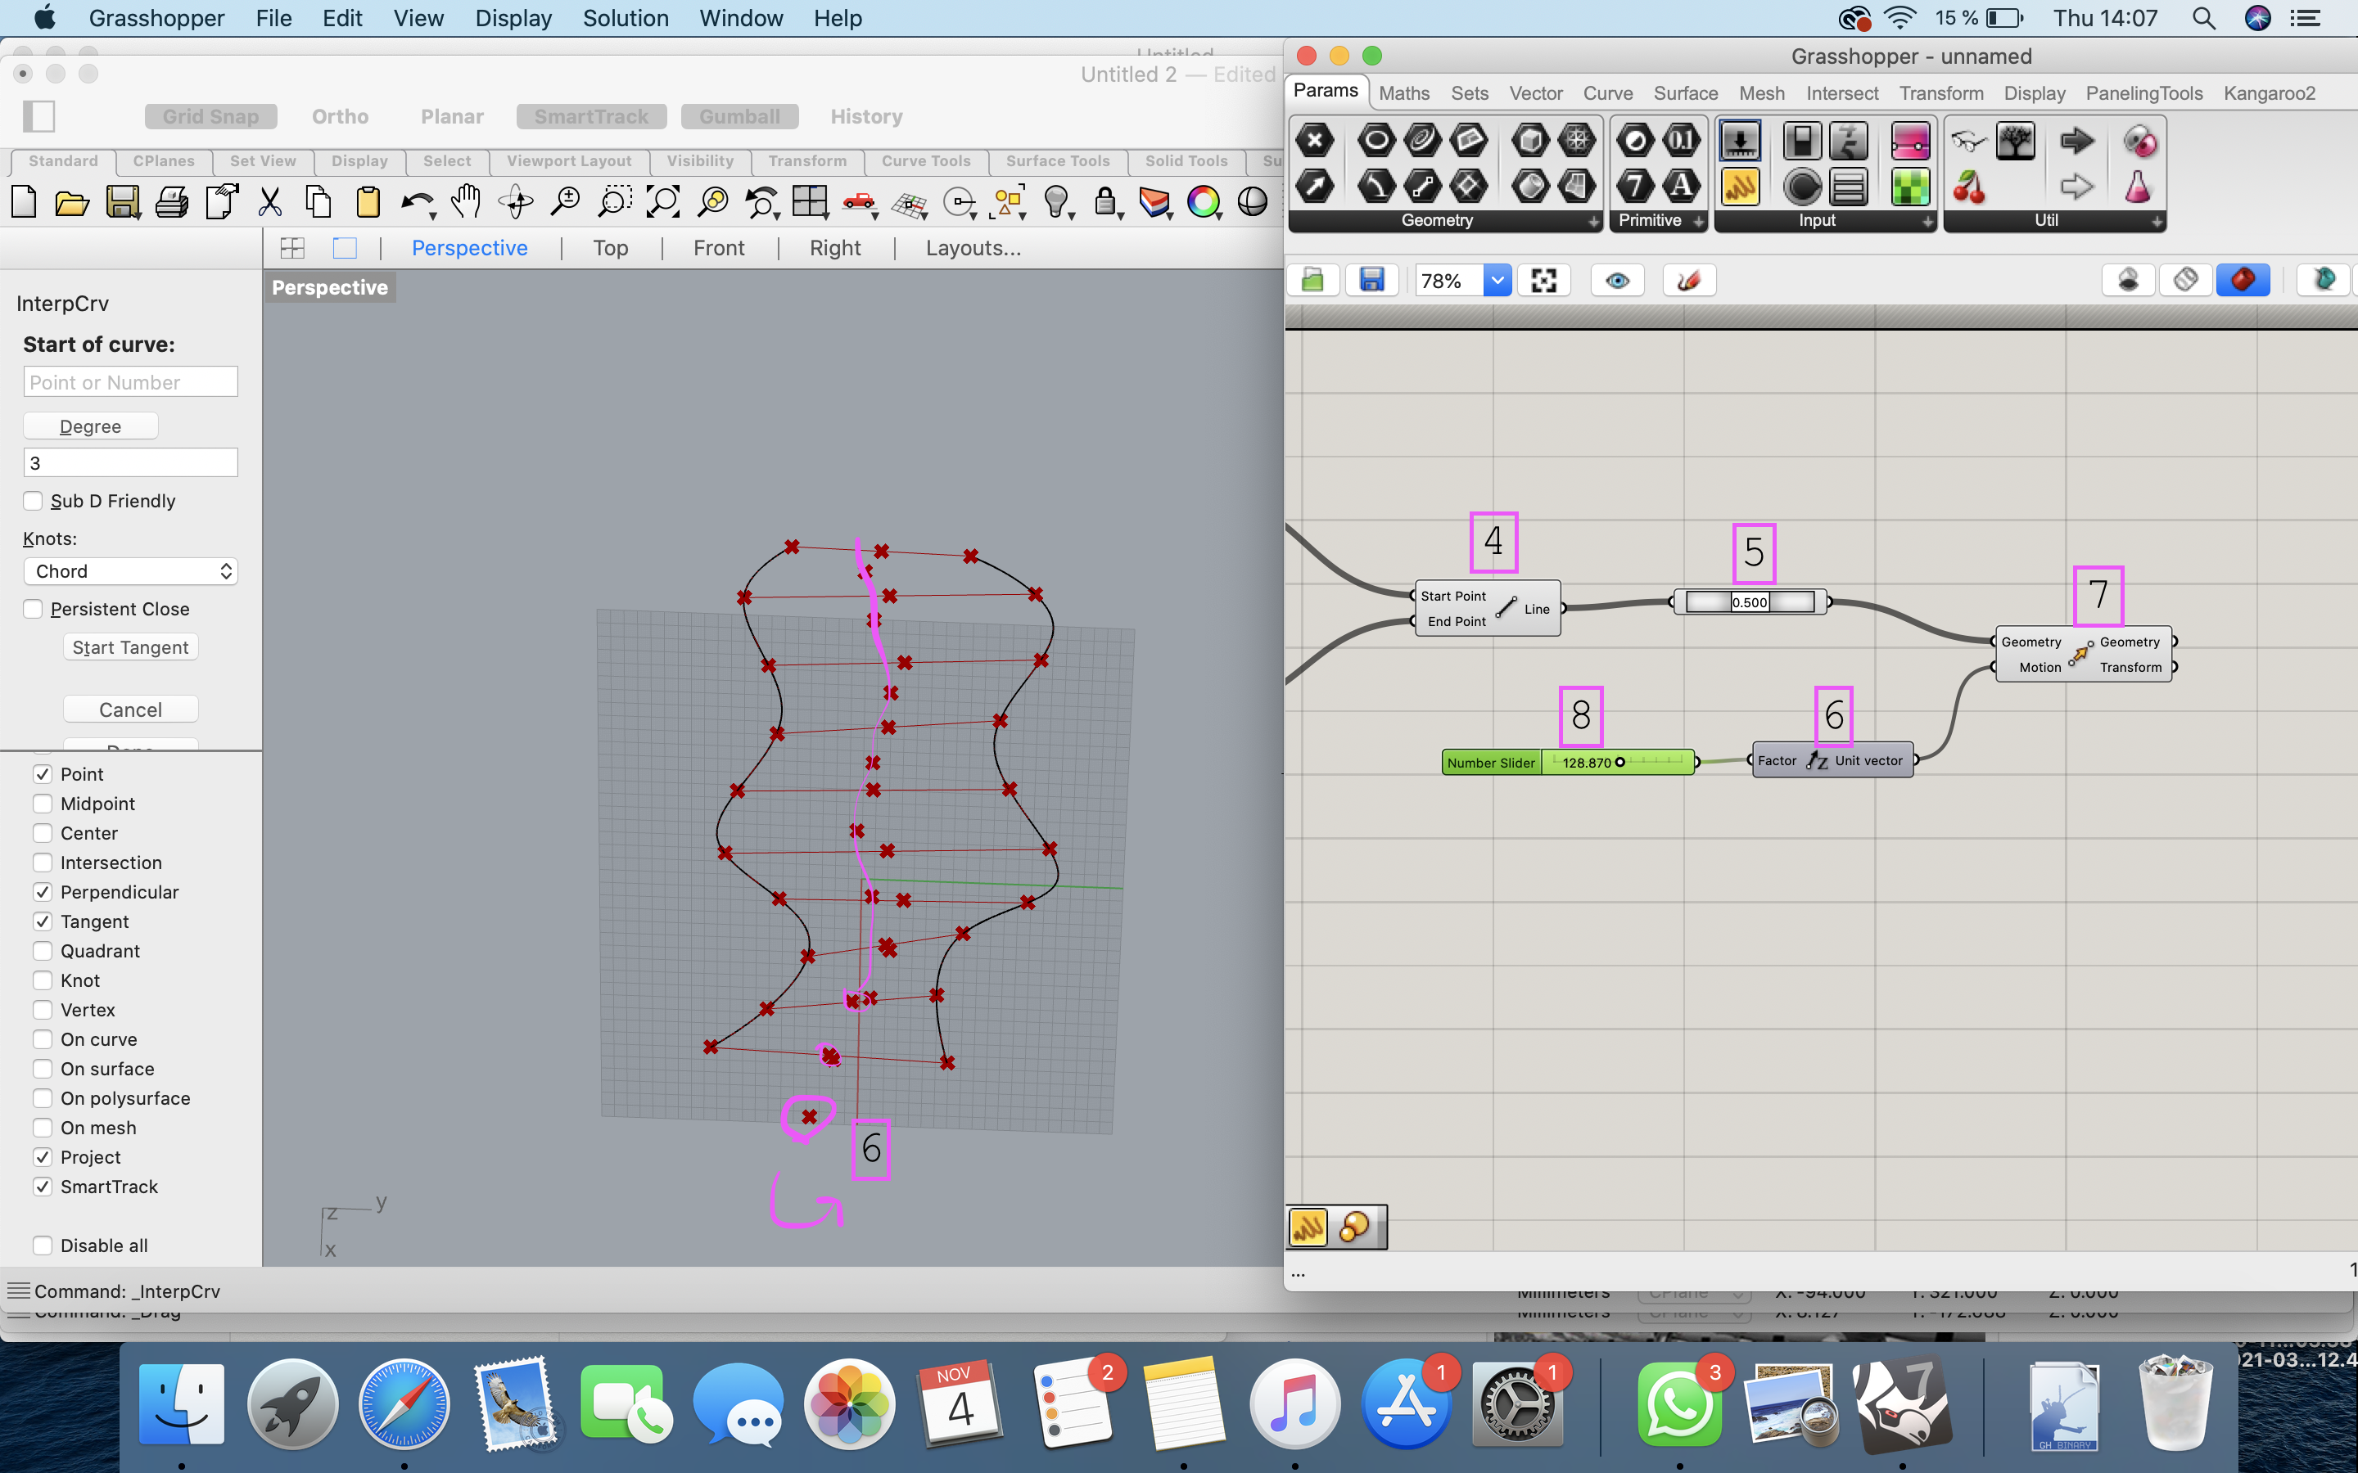Image resolution: width=2358 pixels, height=1473 pixels.
Task: Click the Grasshopper zoom extents icon
Action: 1543,281
